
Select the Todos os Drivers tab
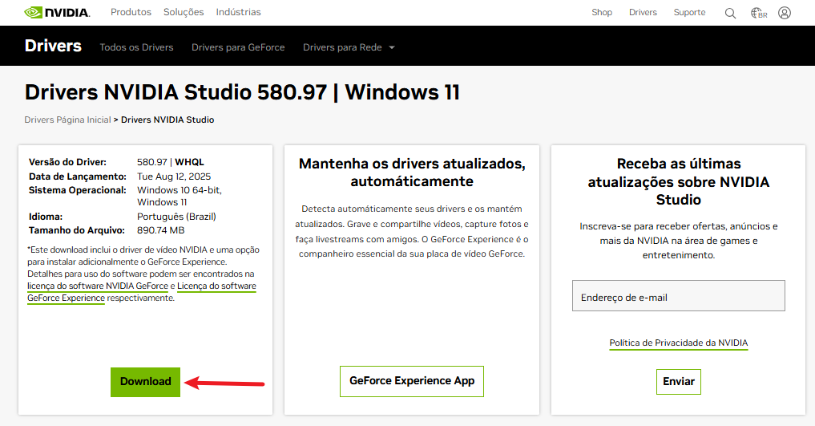point(136,47)
